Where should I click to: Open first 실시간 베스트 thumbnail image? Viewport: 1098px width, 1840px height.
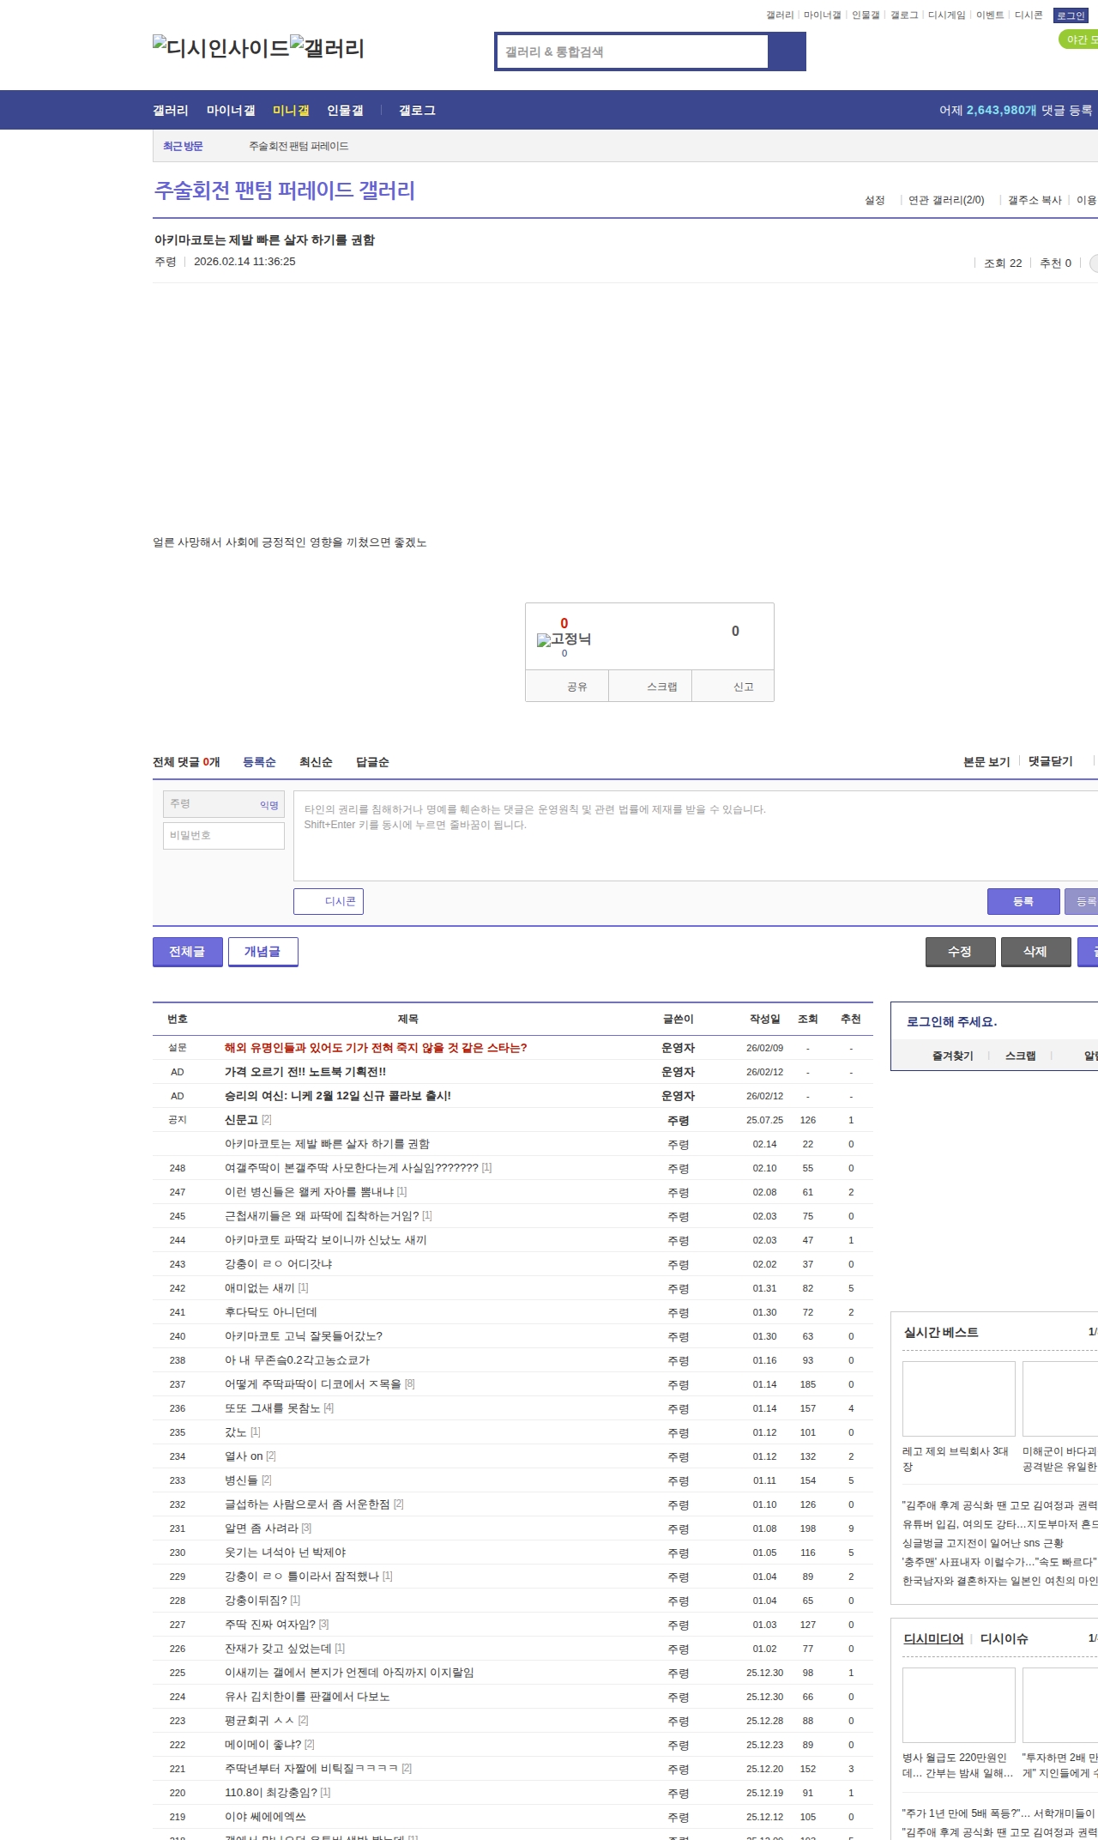[958, 1398]
